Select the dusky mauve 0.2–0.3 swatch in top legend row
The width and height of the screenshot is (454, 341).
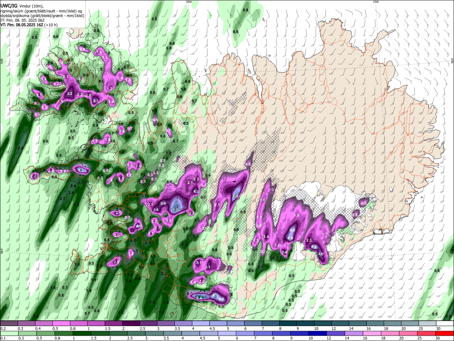tap(9, 324)
